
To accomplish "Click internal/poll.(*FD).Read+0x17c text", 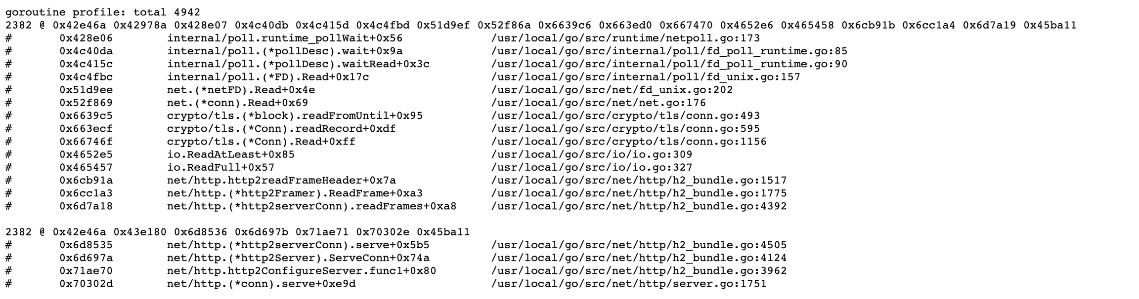I will click(x=267, y=77).
